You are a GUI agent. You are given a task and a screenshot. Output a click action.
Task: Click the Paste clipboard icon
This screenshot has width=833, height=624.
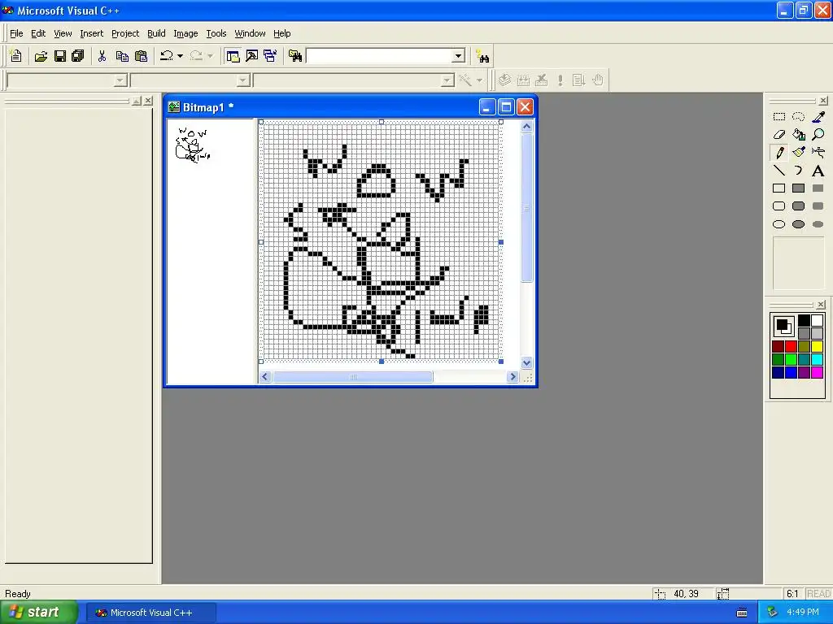click(x=141, y=56)
